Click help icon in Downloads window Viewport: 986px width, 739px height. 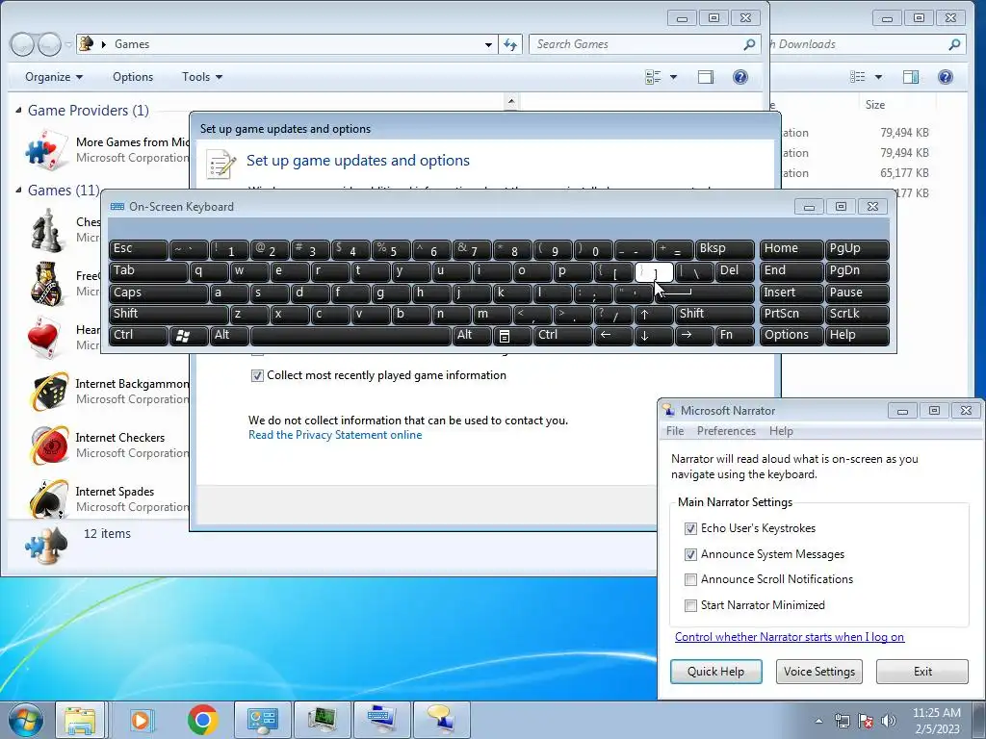tap(946, 77)
